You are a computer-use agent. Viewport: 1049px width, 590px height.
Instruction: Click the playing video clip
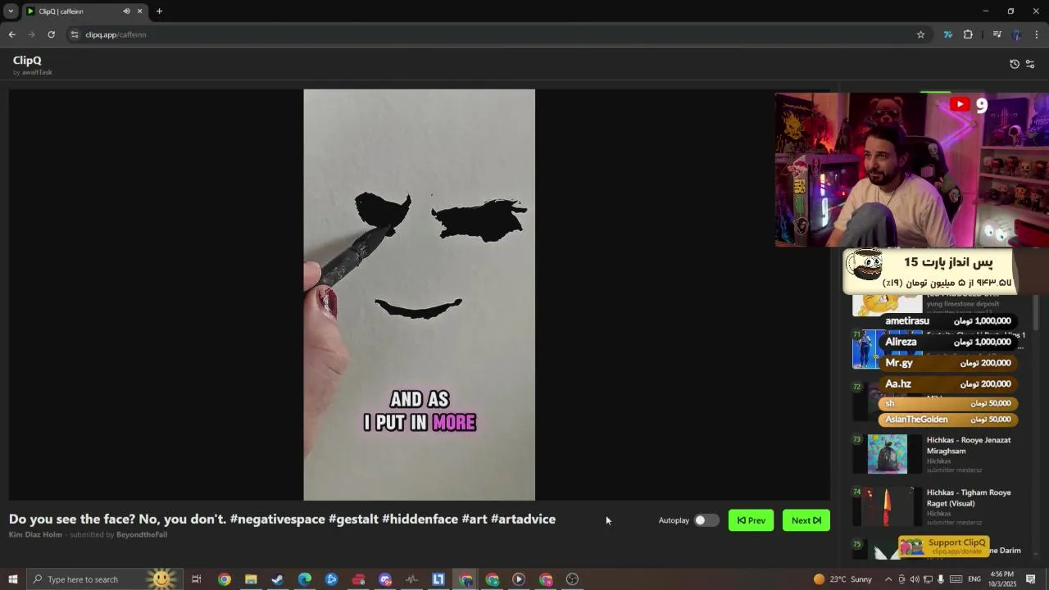[419, 295]
